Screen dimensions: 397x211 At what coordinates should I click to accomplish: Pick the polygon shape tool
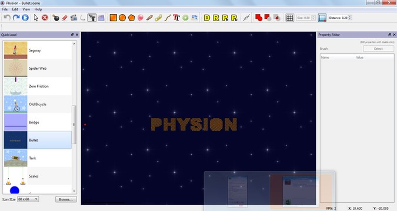(131, 18)
